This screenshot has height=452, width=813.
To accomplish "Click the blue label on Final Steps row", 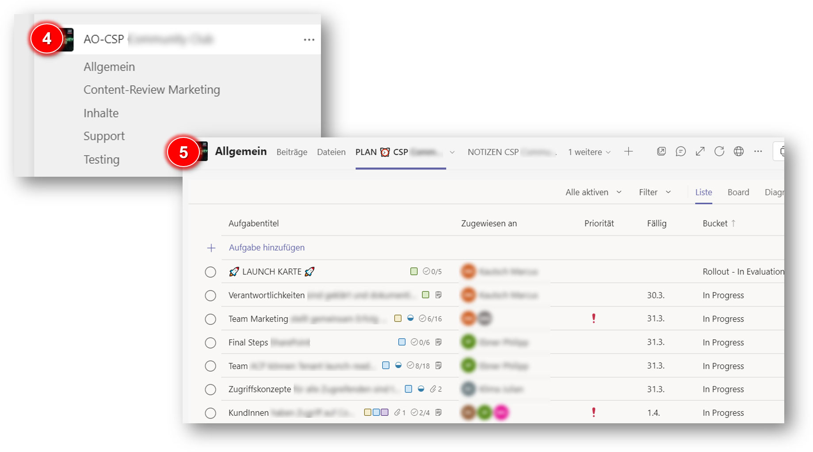I will tap(402, 342).
